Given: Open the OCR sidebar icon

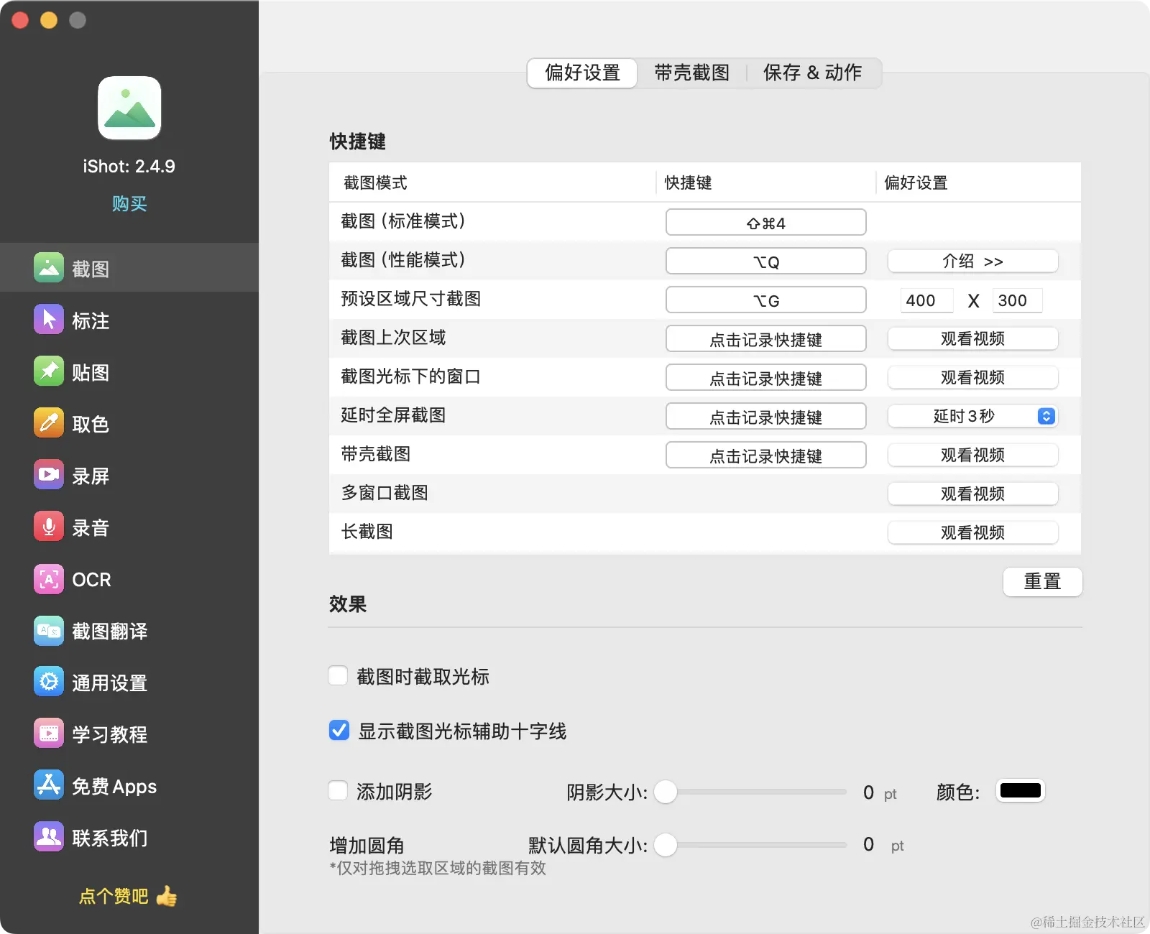Looking at the screenshot, I should point(49,578).
